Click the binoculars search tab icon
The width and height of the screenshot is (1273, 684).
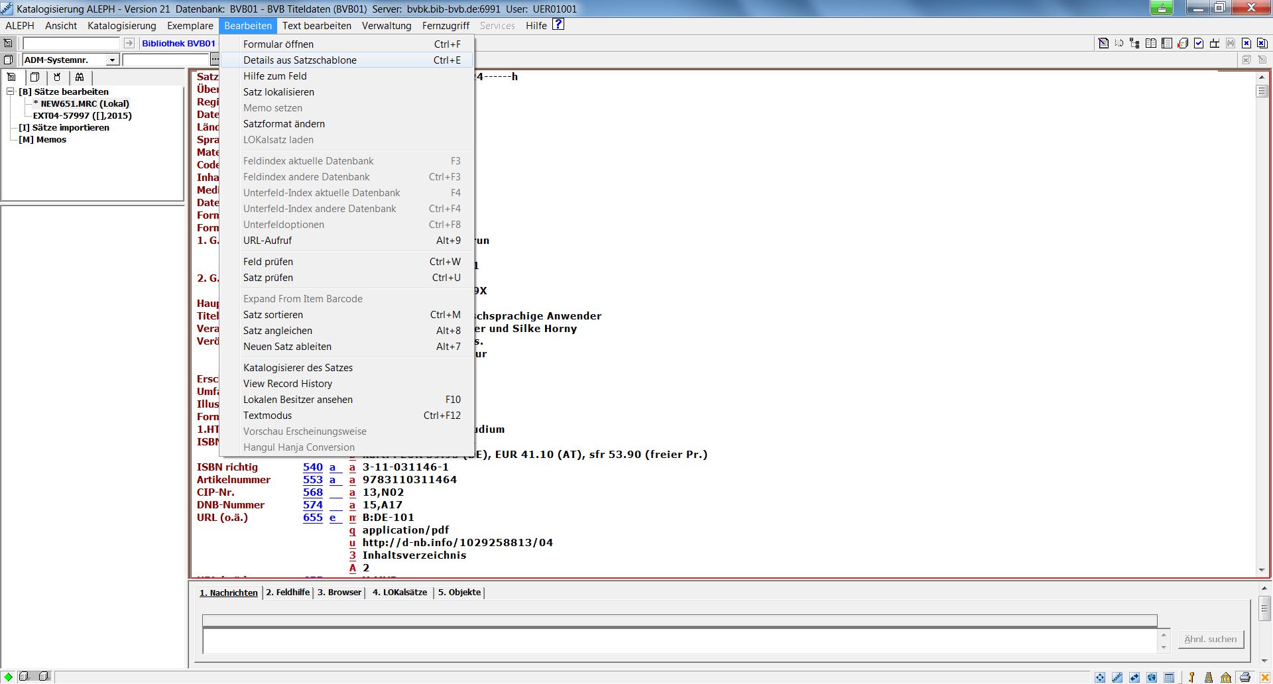click(80, 77)
